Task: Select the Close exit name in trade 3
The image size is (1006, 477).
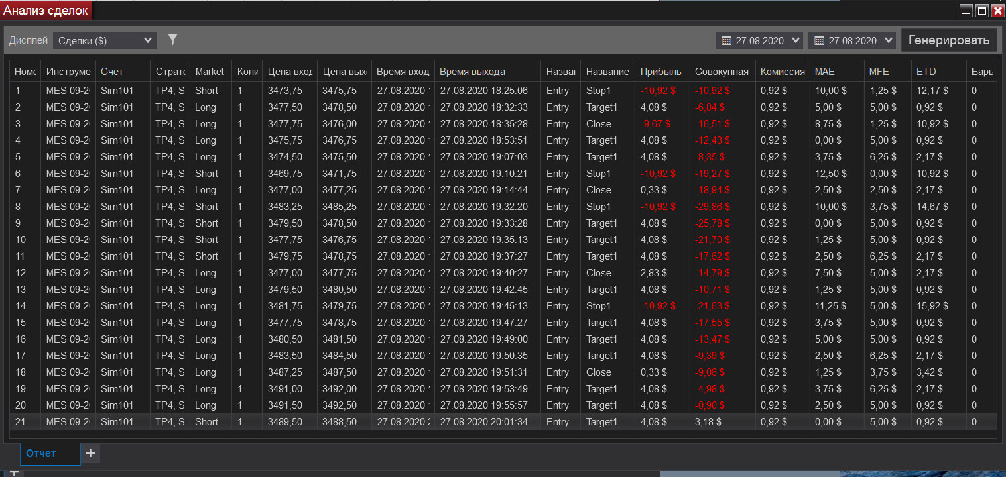Action: click(599, 124)
